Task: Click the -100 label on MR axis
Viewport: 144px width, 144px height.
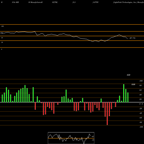Action: click(x=141, y=127)
